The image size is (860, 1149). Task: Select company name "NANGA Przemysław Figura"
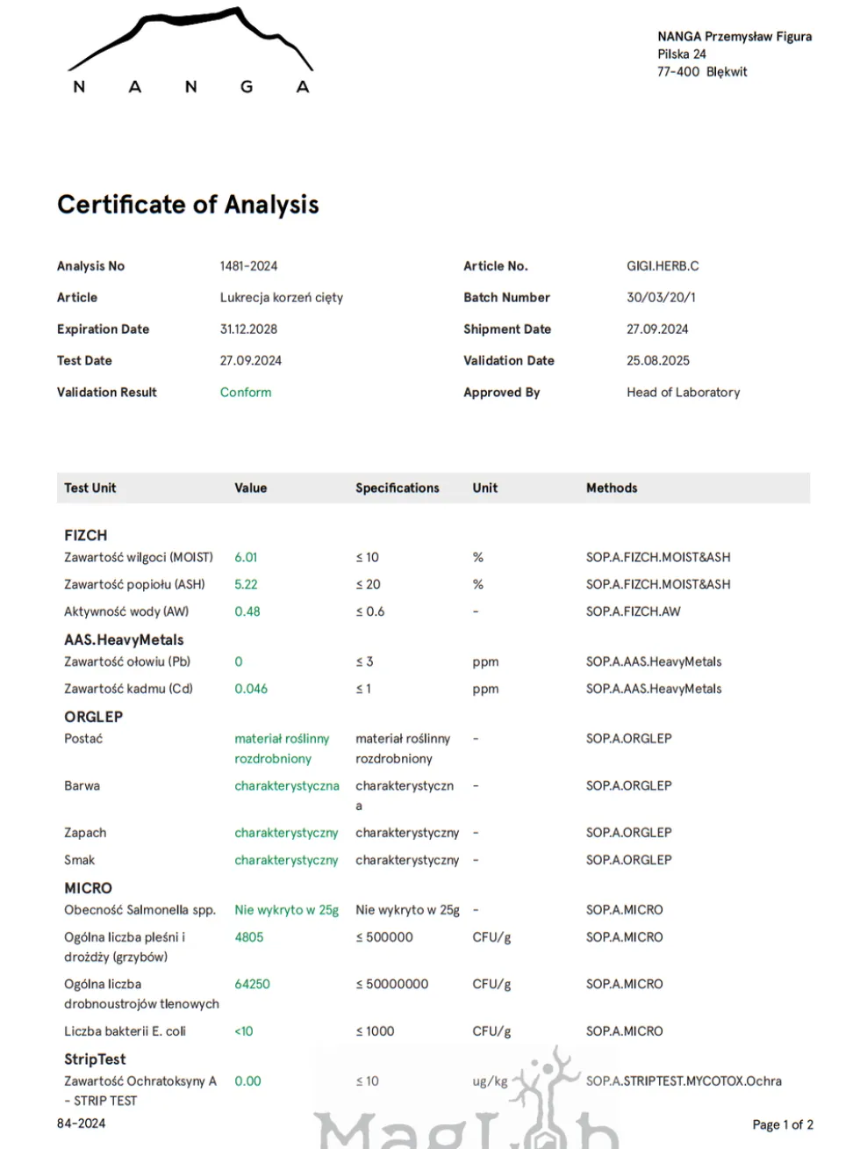735,37
